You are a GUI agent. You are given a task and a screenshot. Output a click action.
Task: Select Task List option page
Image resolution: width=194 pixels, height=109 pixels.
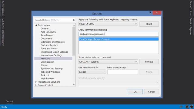tap(45, 75)
